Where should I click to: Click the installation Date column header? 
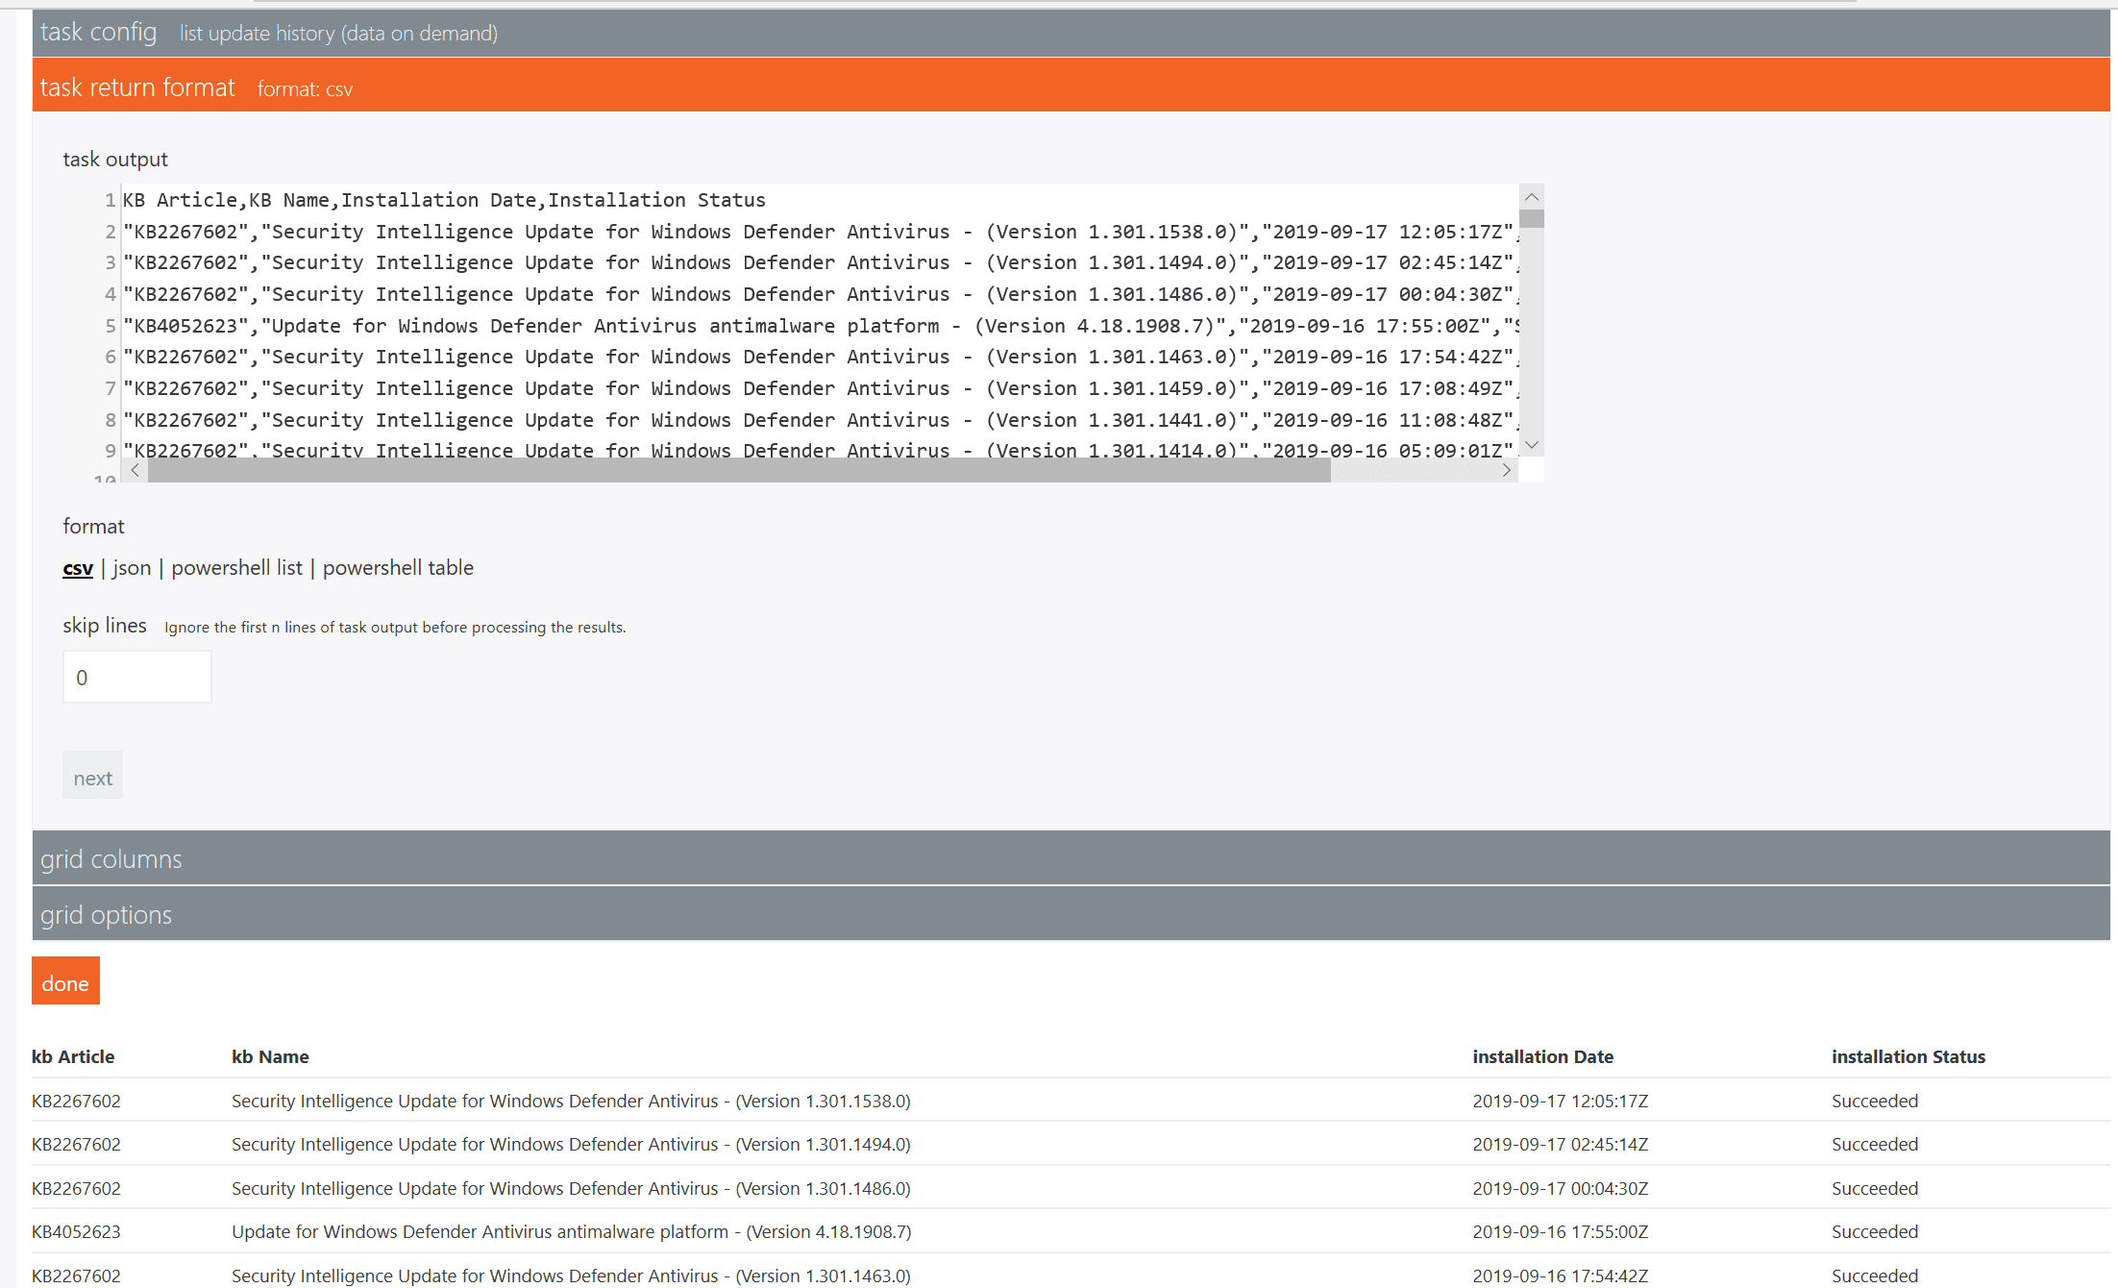1542,1056
